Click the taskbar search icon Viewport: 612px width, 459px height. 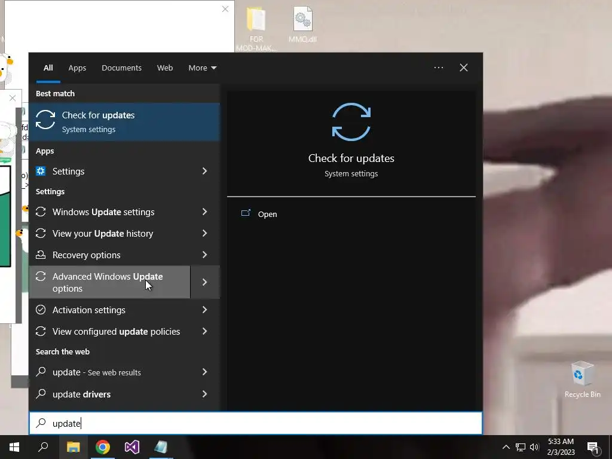[x=43, y=447]
